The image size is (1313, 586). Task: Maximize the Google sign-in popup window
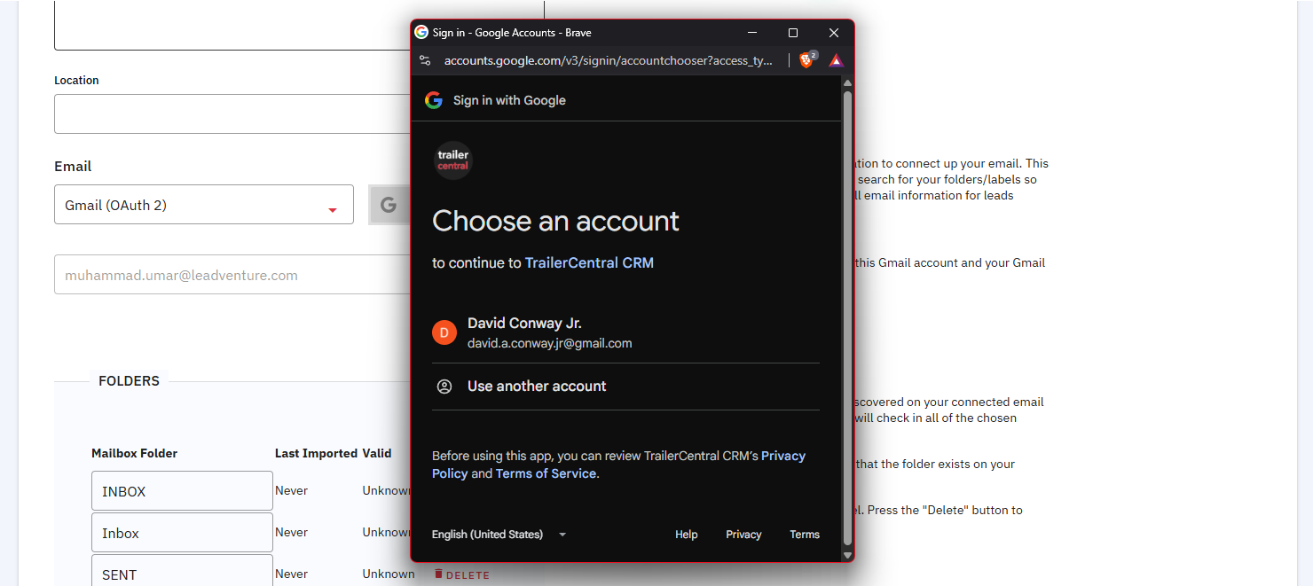793,33
